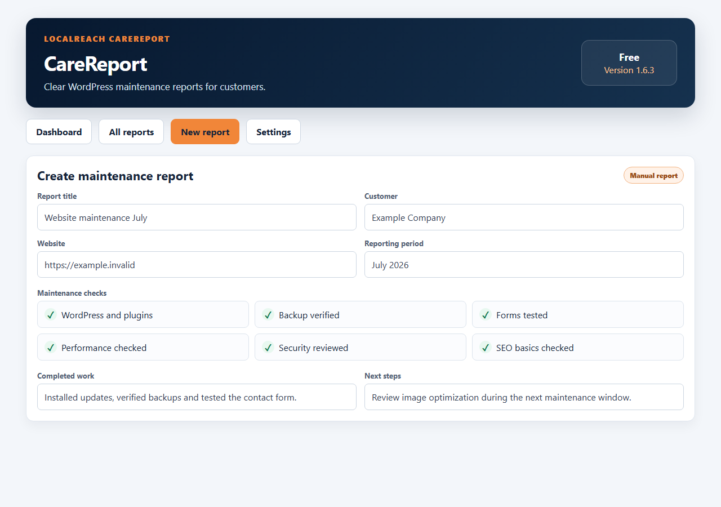Click the Free Version 1.6.3 badge

[629, 63]
